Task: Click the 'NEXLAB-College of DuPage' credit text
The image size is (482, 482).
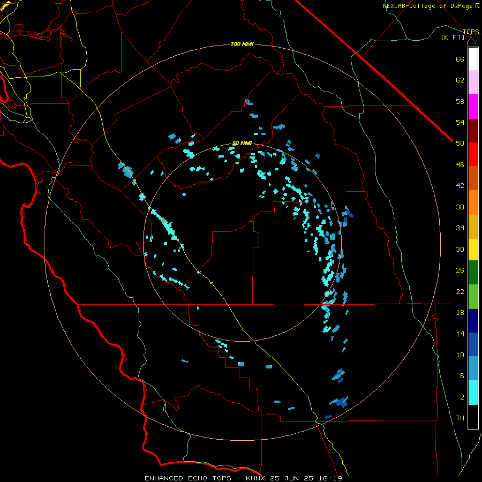Action: tap(427, 6)
